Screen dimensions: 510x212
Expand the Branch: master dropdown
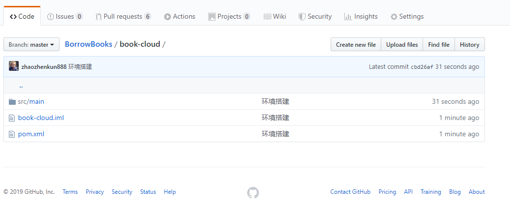(x=31, y=45)
